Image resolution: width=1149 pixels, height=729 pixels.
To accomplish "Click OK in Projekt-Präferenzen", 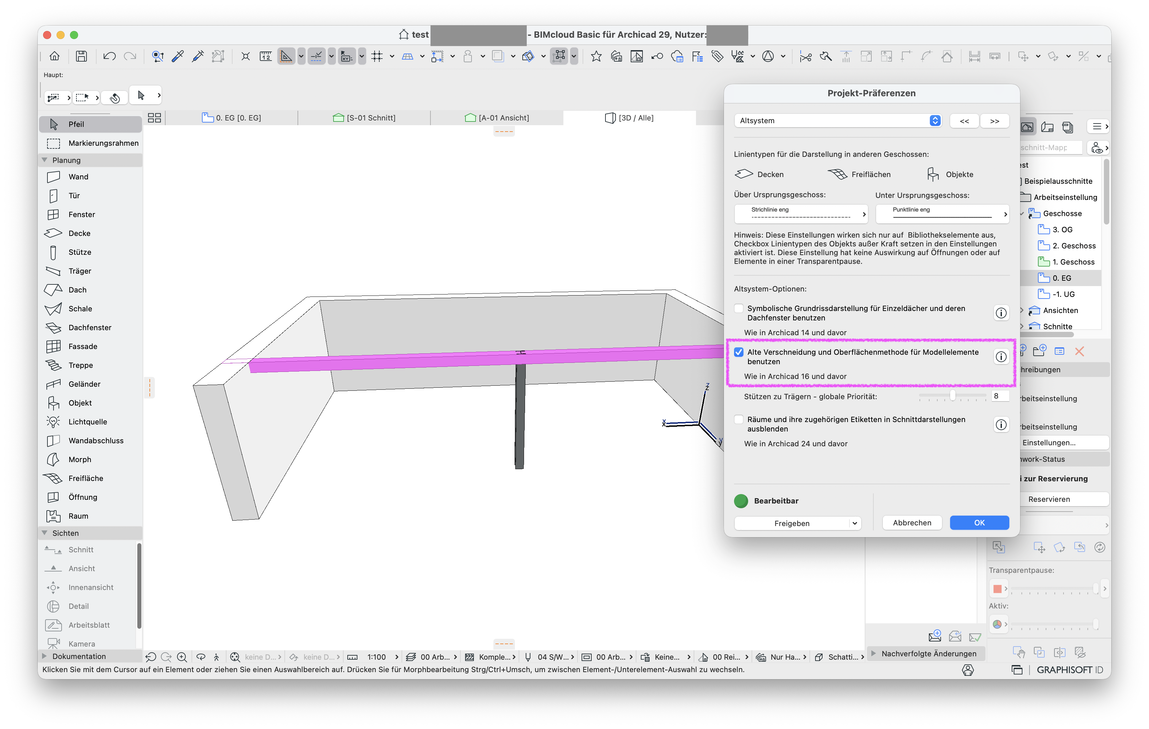I will coord(979,523).
